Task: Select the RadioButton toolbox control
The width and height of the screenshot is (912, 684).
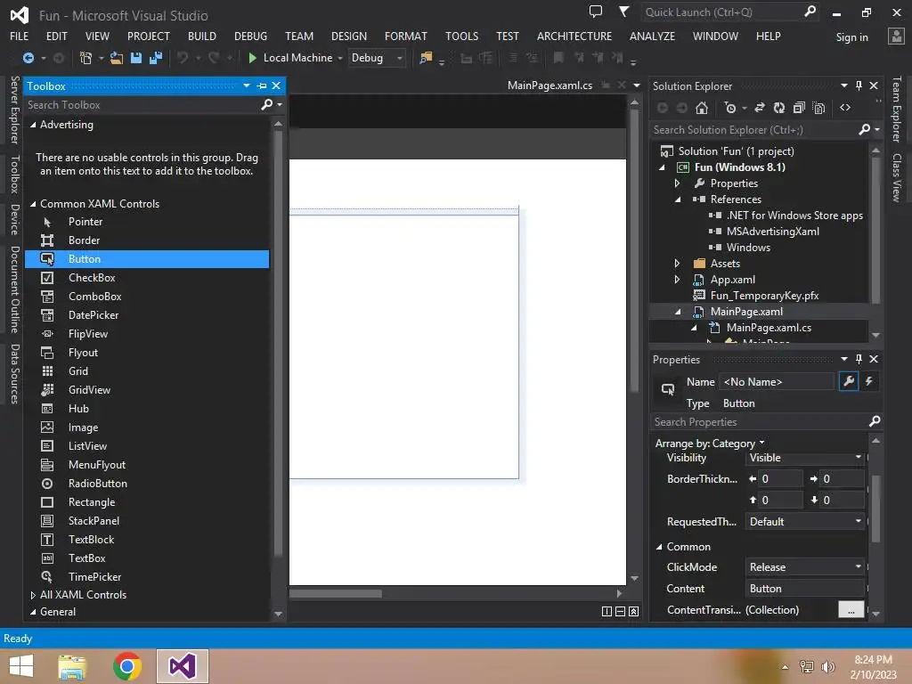Action: point(147,484)
